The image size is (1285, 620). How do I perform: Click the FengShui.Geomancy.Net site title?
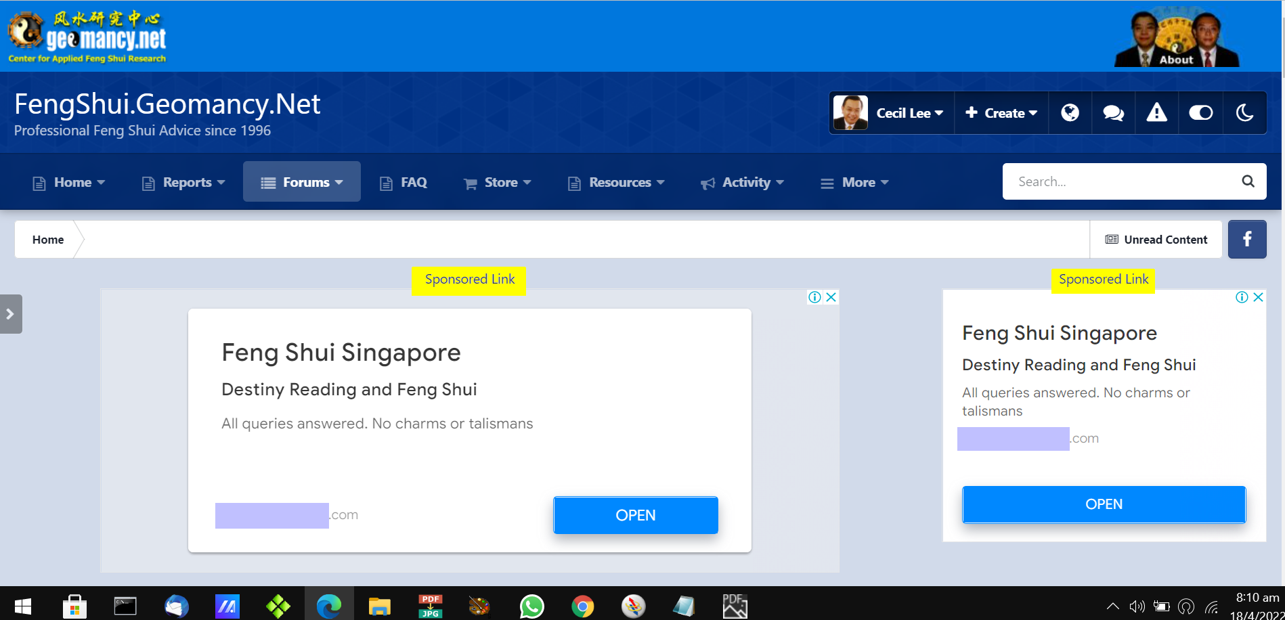pos(167,104)
